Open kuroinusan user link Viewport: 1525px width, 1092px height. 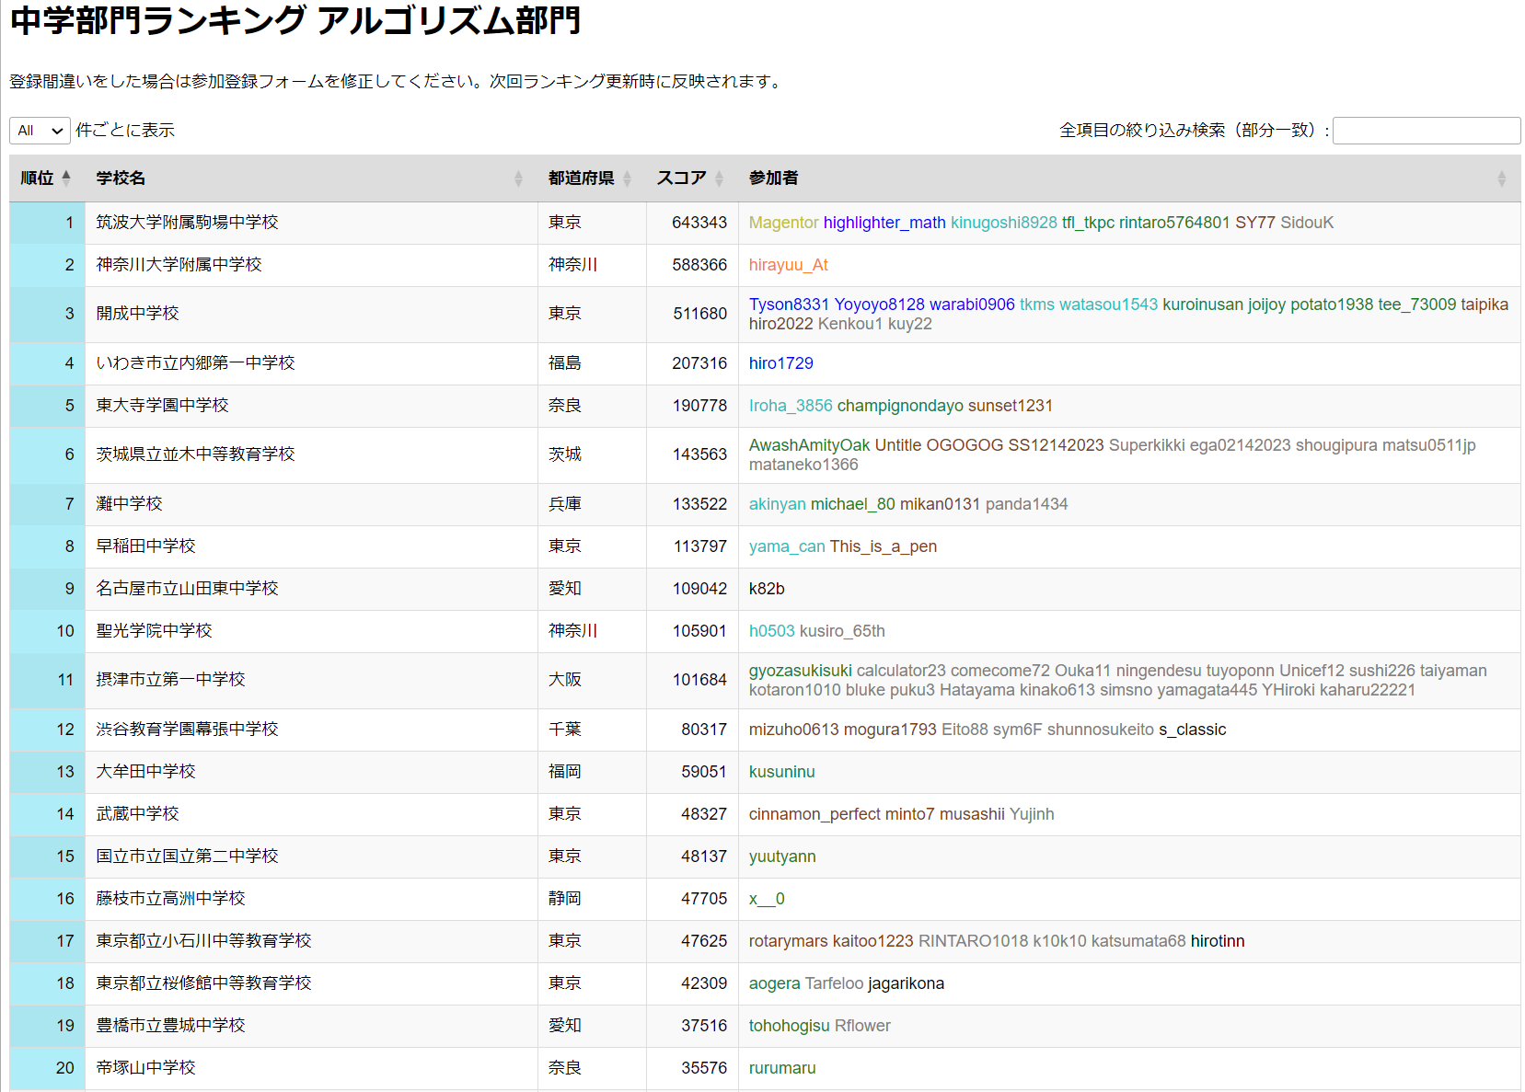(x=1203, y=305)
